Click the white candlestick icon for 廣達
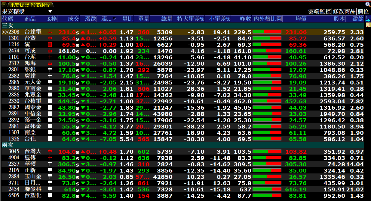The height and width of the screenshot is (201, 371). tap(50, 76)
